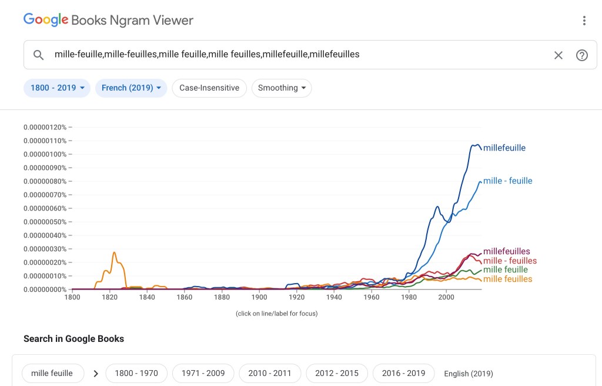This screenshot has width=602, height=386.
Task: Open the three-dot options menu
Action: coord(584,21)
